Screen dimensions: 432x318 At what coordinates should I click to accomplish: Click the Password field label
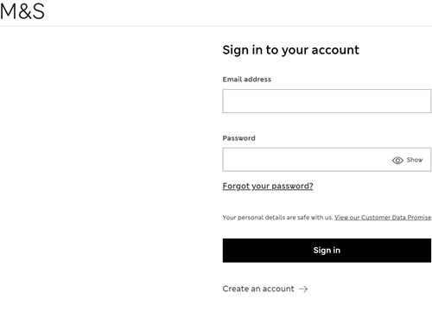click(238, 138)
